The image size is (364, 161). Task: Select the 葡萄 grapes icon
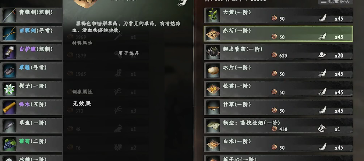coord(10,144)
